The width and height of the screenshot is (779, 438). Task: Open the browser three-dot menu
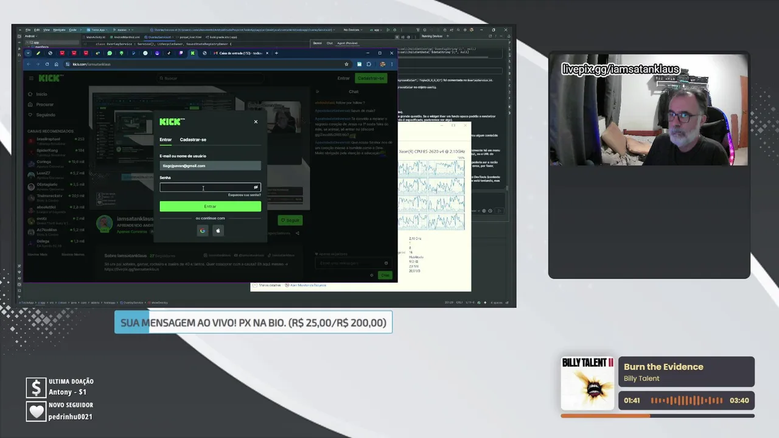pyautogui.click(x=392, y=64)
